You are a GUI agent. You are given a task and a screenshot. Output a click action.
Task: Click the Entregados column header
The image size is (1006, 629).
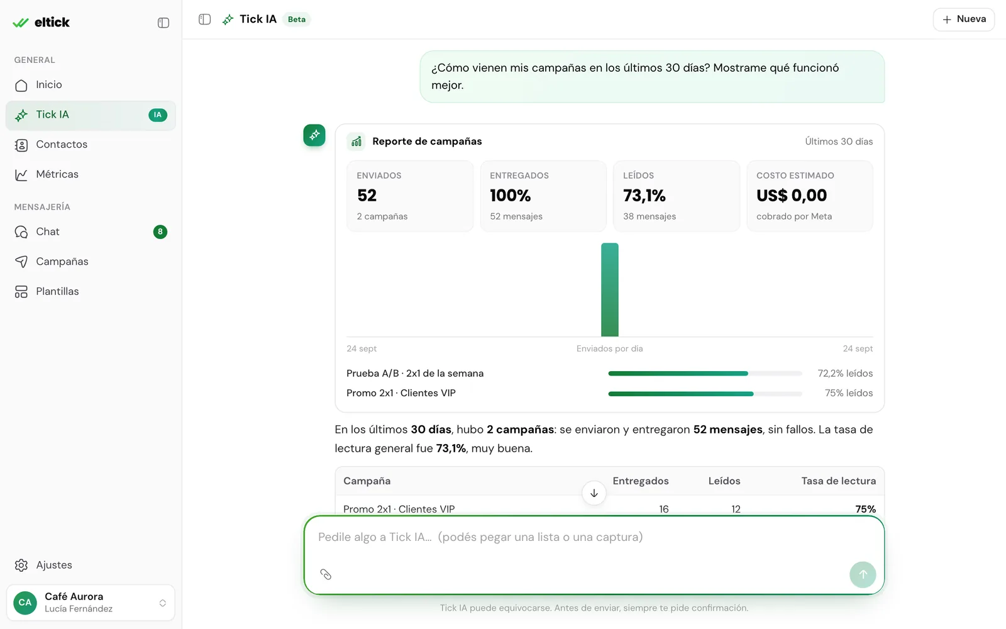[x=641, y=481]
